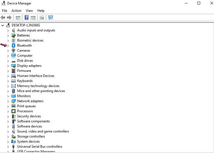Viewport: 214px width, 153px height.
Task: Click the Mice and other pointing devices icon
Action: (13, 91)
